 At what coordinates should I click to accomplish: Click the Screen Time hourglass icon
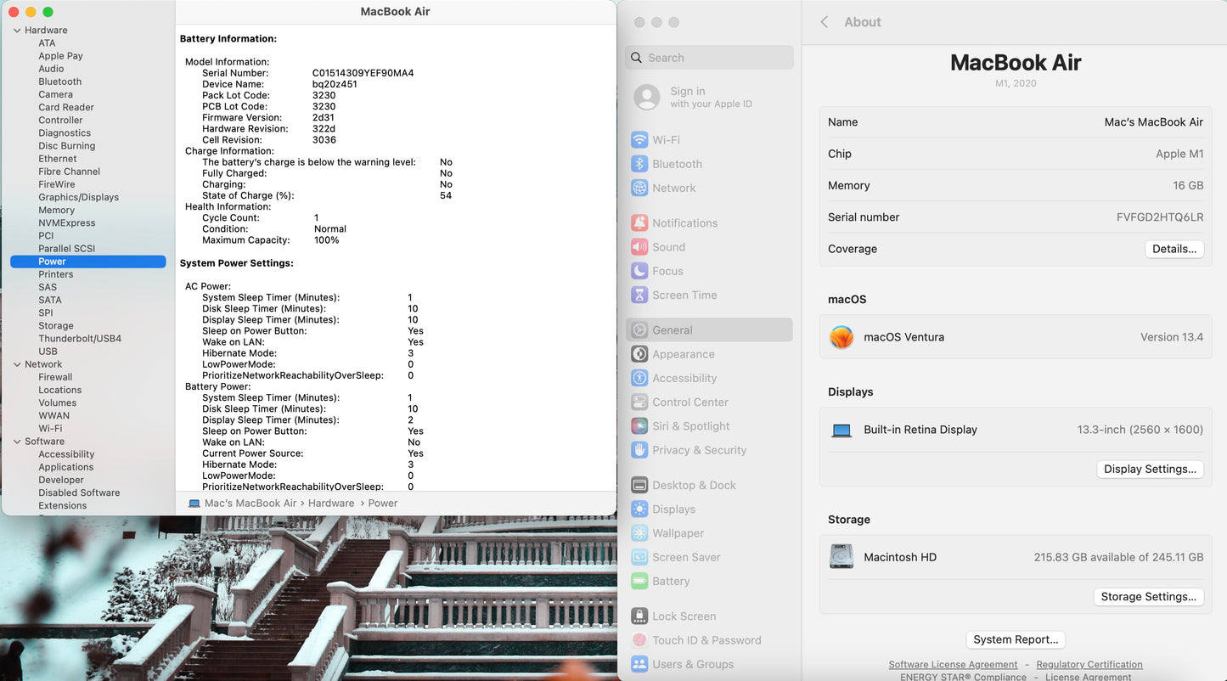(x=639, y=295)
